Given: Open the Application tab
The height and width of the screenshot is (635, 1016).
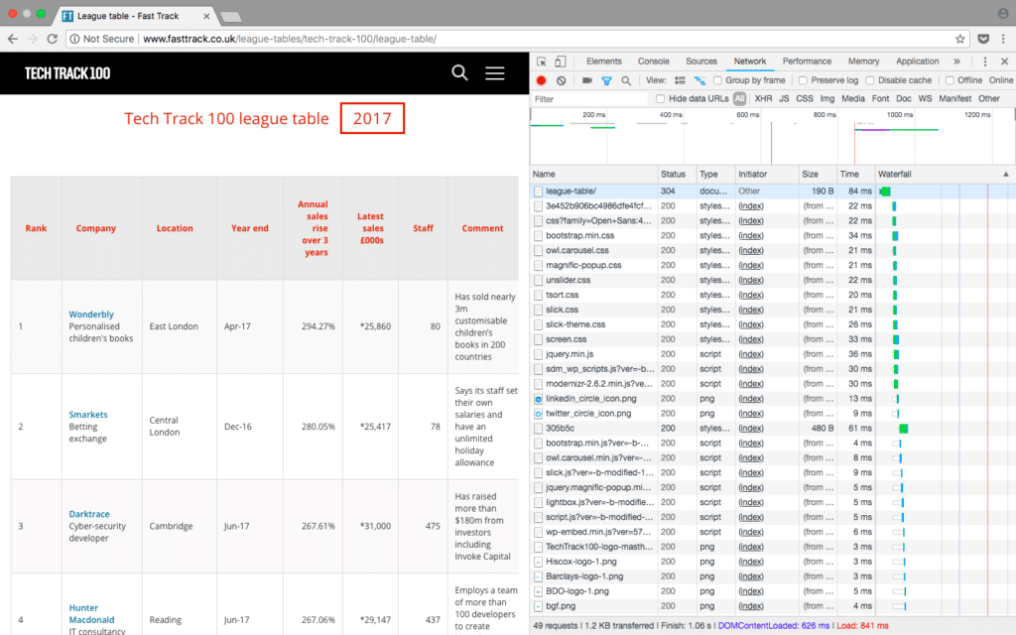Looking at the screenshot, I should (x=917, y=62).
